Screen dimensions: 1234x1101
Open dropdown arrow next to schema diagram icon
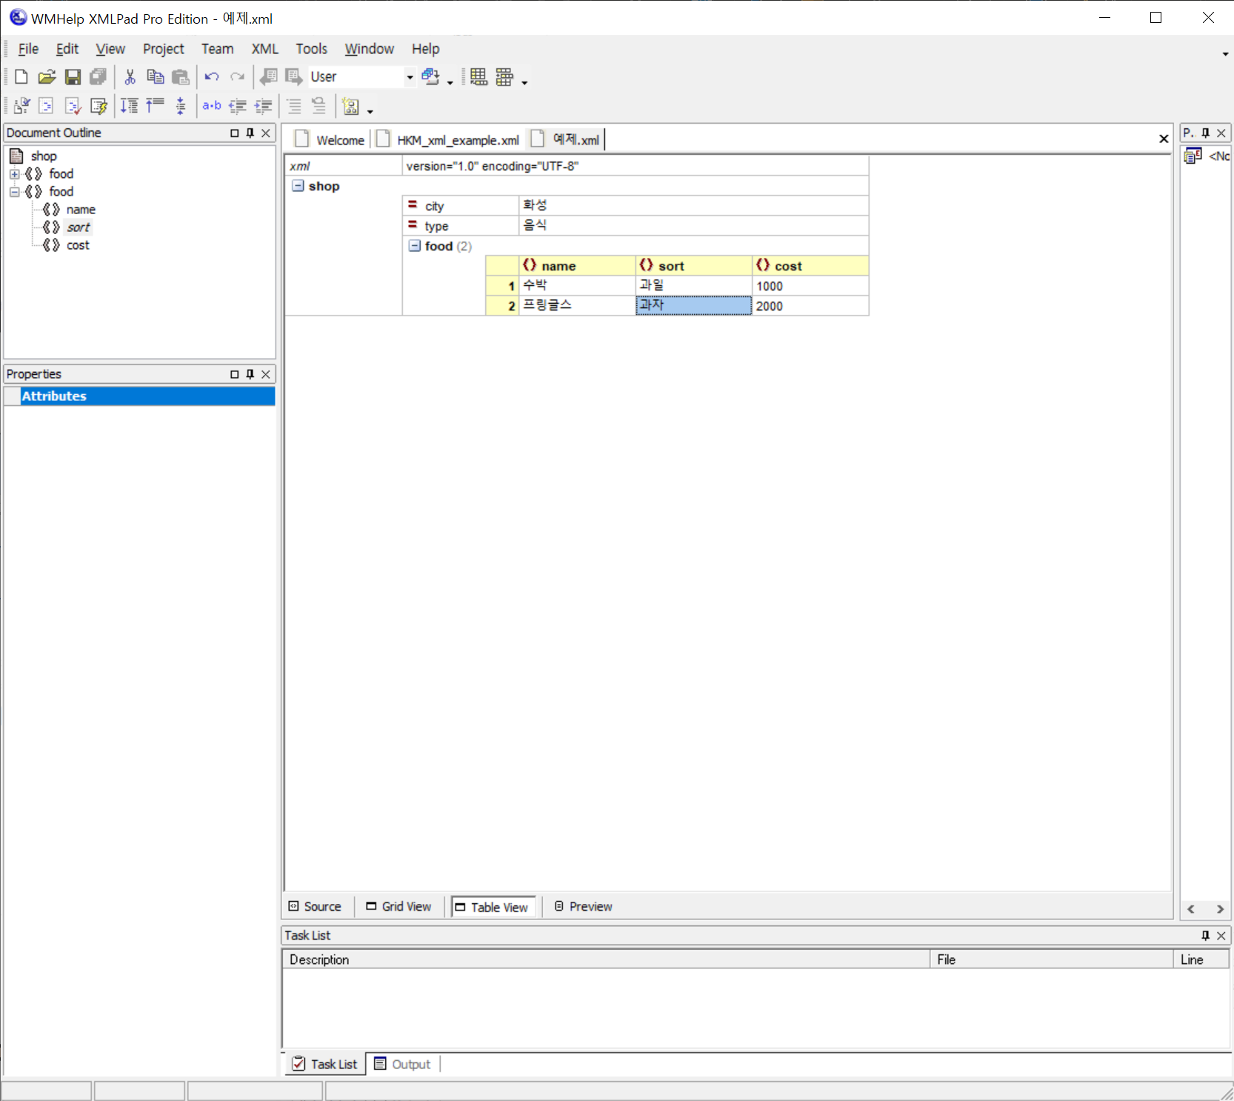pos(370,110)
